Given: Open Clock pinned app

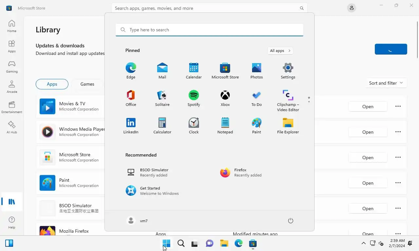Looking at the screenshot, I should tap(194, 126).
